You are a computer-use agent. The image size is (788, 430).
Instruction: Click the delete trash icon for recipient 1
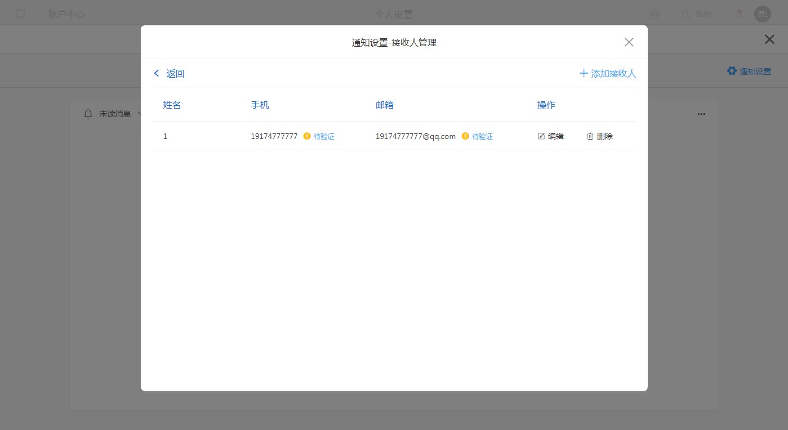[x=590, y=136]
